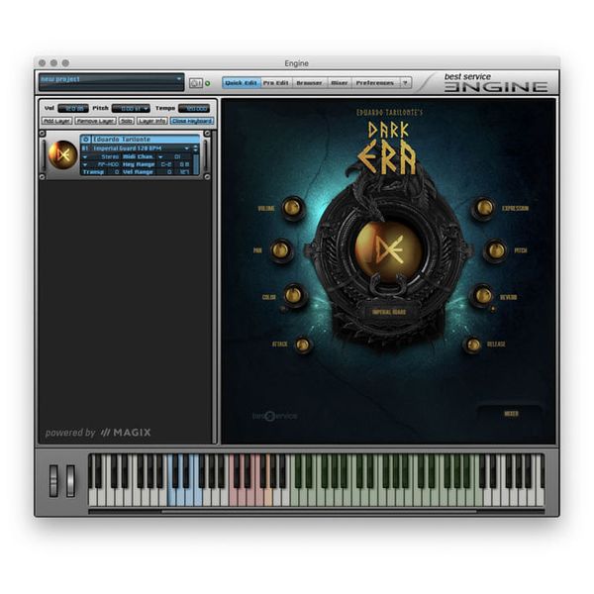Toggle the Close Keyboard button
This screenshot has width=594, height=594.
[192, 121]
